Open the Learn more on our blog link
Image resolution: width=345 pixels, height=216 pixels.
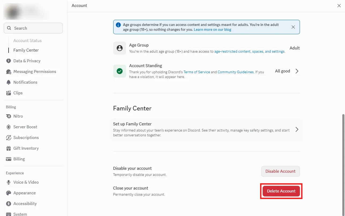pyautogui.click(x=212, y=30)
